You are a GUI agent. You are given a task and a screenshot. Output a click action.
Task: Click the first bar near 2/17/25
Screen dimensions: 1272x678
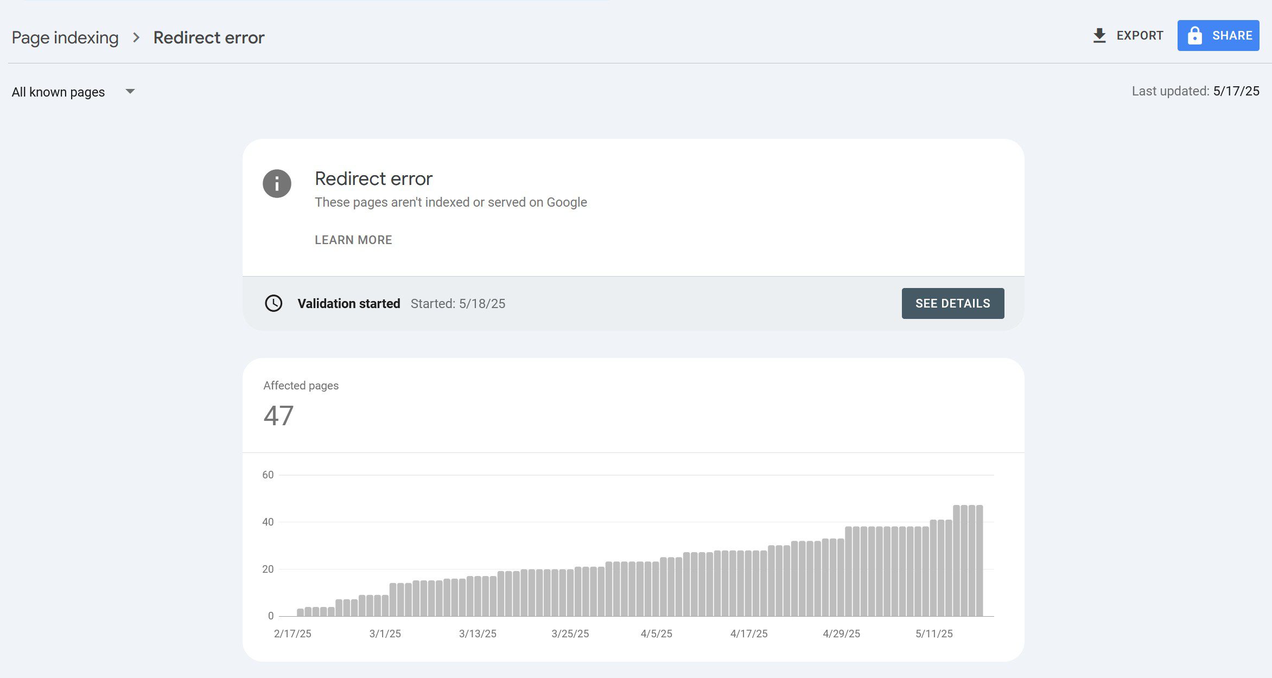click(x=300, y=612)
